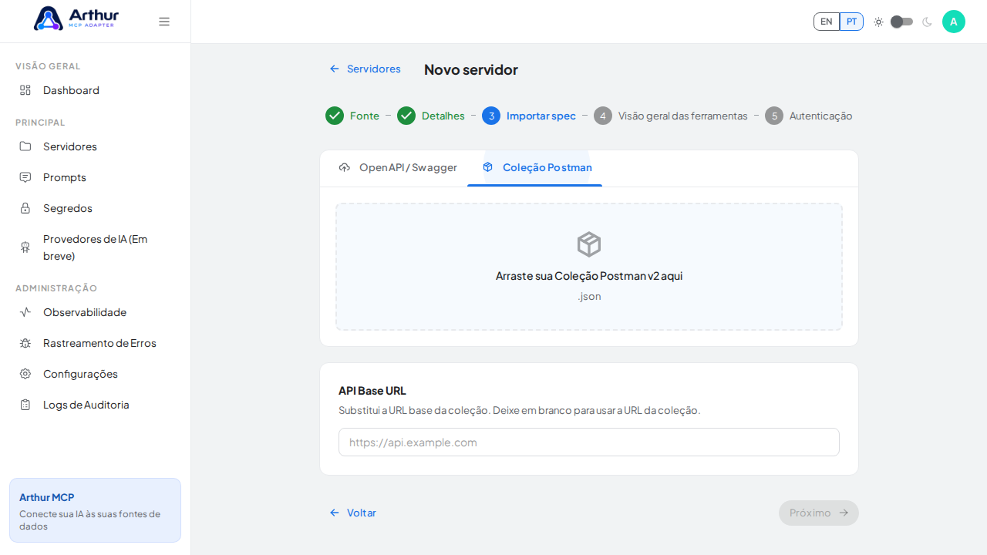Screen dimensions: 987x555
Task: Click the Segredos lock icon
Action: coord(25,208)
